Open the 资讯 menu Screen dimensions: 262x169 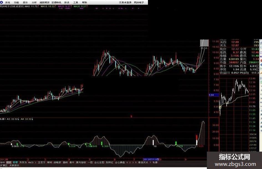[x=67, y=2]
